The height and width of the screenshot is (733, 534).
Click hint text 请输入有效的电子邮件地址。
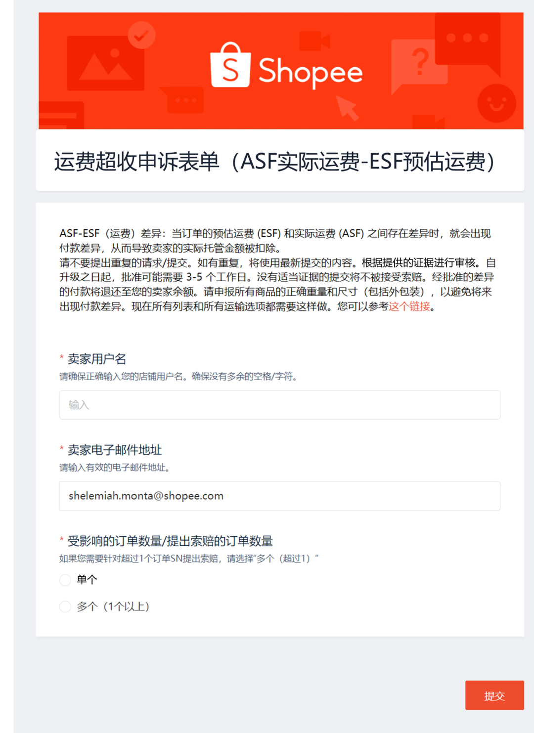tap(115, 468)
